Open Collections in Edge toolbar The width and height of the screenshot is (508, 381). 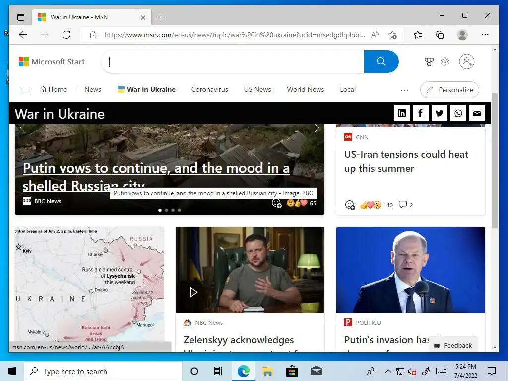(x=440, y=35)
